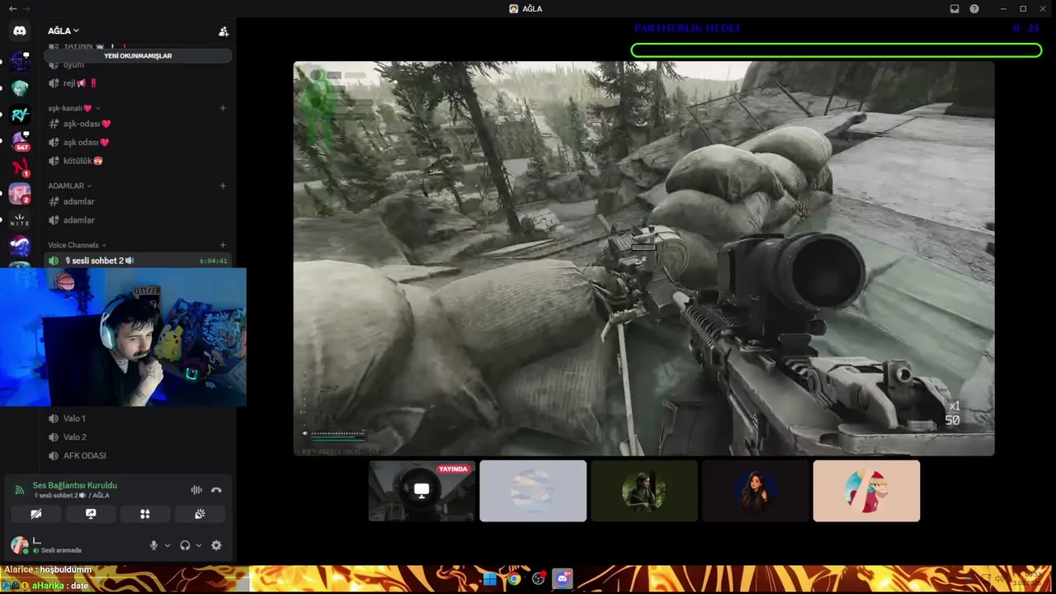This screenshot has height=594, width=1056.
Task: Select the green background participant tile
Action: pyautogui.click(x=644, y=491)
